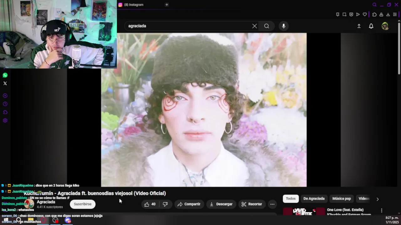Click the snapshot selection tool icon

pyautogui.click(x=344, y=14)
